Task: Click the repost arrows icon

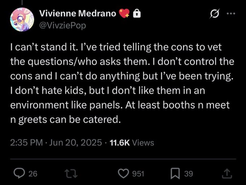Action: point(71,174)
